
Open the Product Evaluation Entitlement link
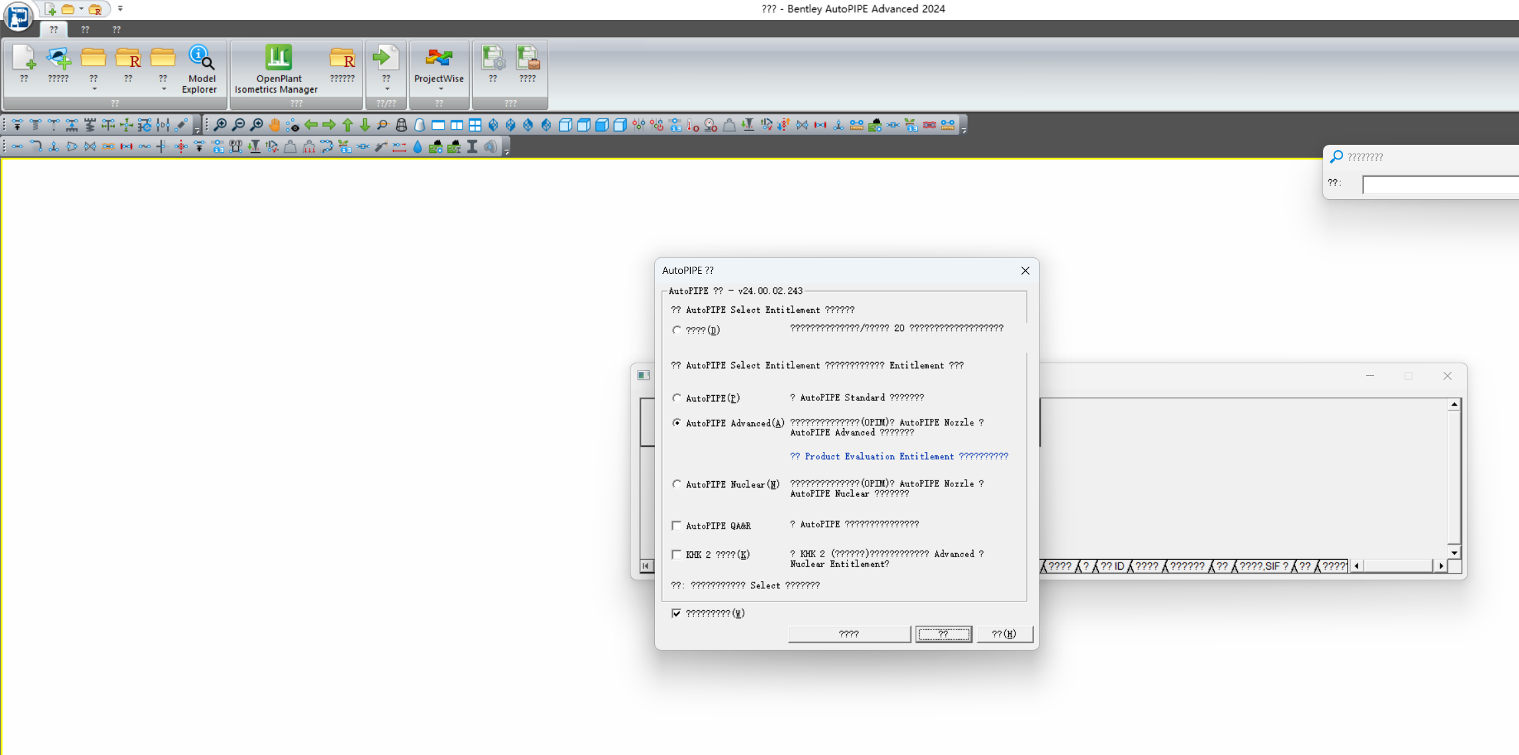[x=899, y=457]
